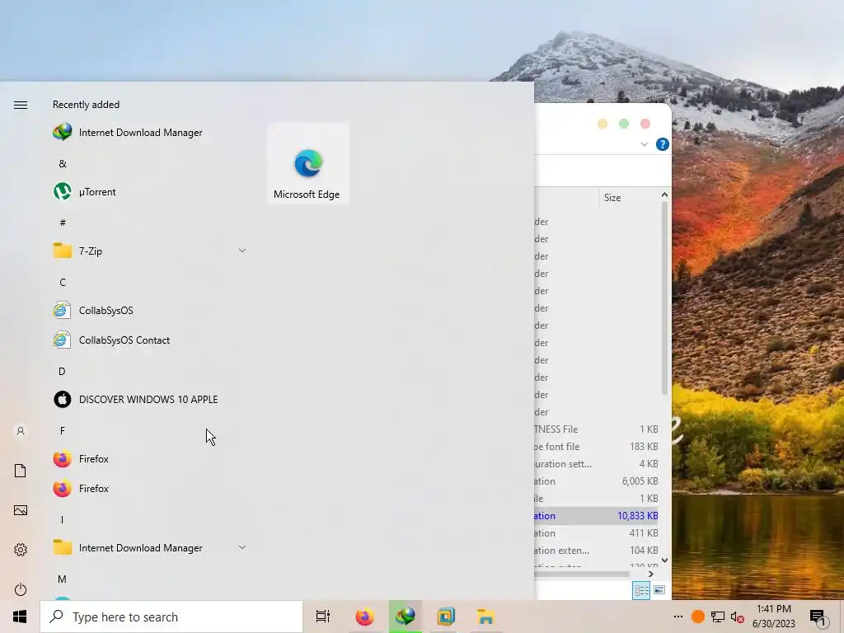Click the 'C' letter heading

tap(63, 282)
